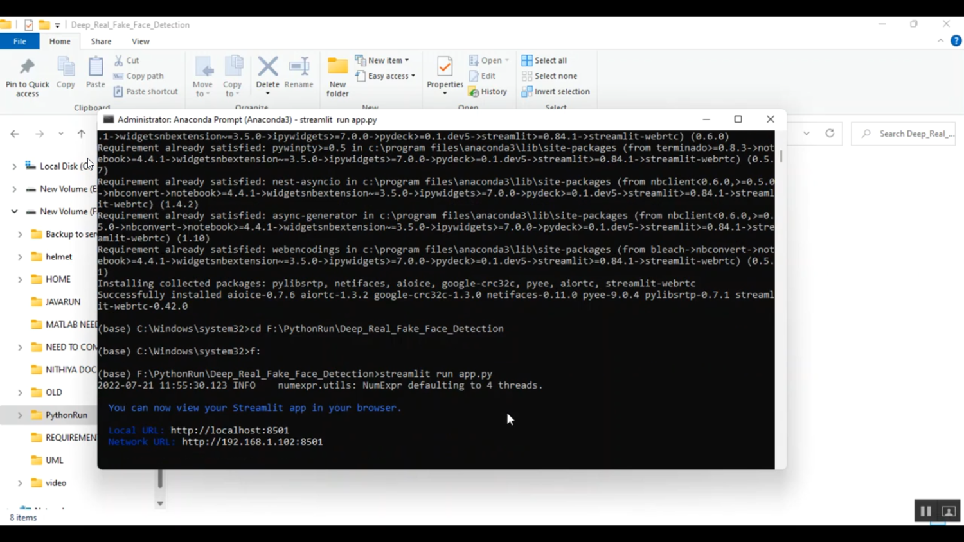Close the Anaconda Prompt window
The width and height of the screenshot is (964, 542).
coord(771,119)
